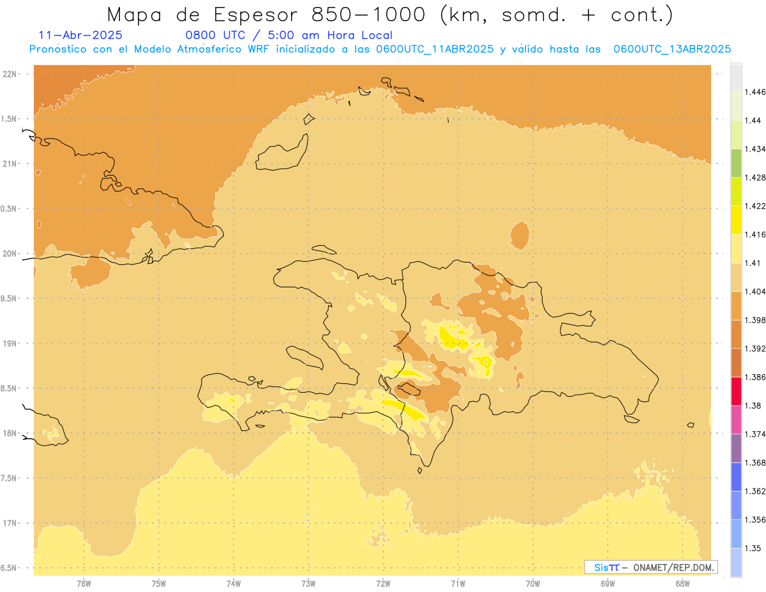The height and width of the screenshot is (592, 766).
Task: Select the bright yellow swatch between 1.416 and 1.422
Action: click(736, 220)
